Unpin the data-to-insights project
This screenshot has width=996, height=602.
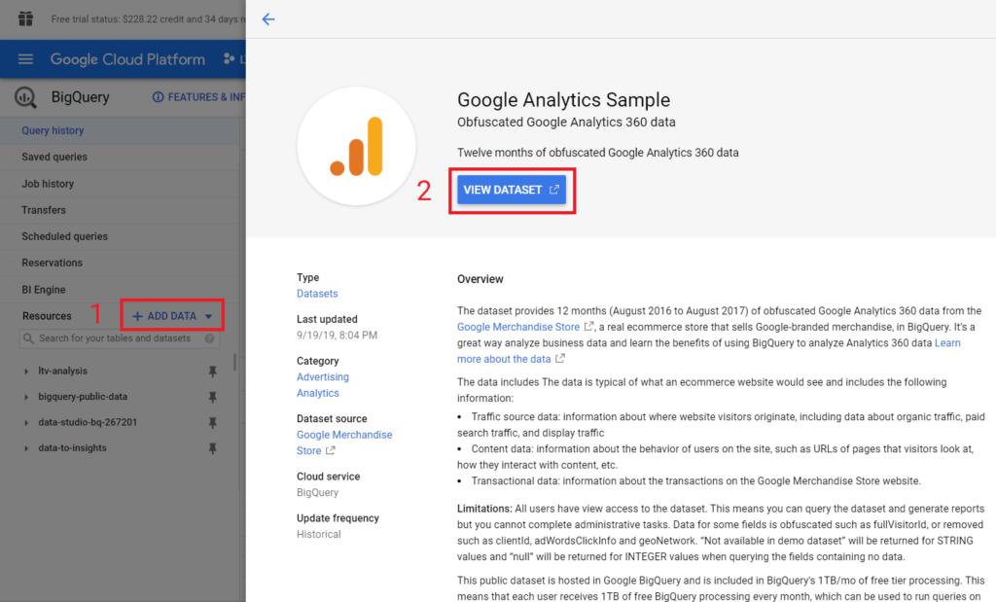(x=214, y=448)
